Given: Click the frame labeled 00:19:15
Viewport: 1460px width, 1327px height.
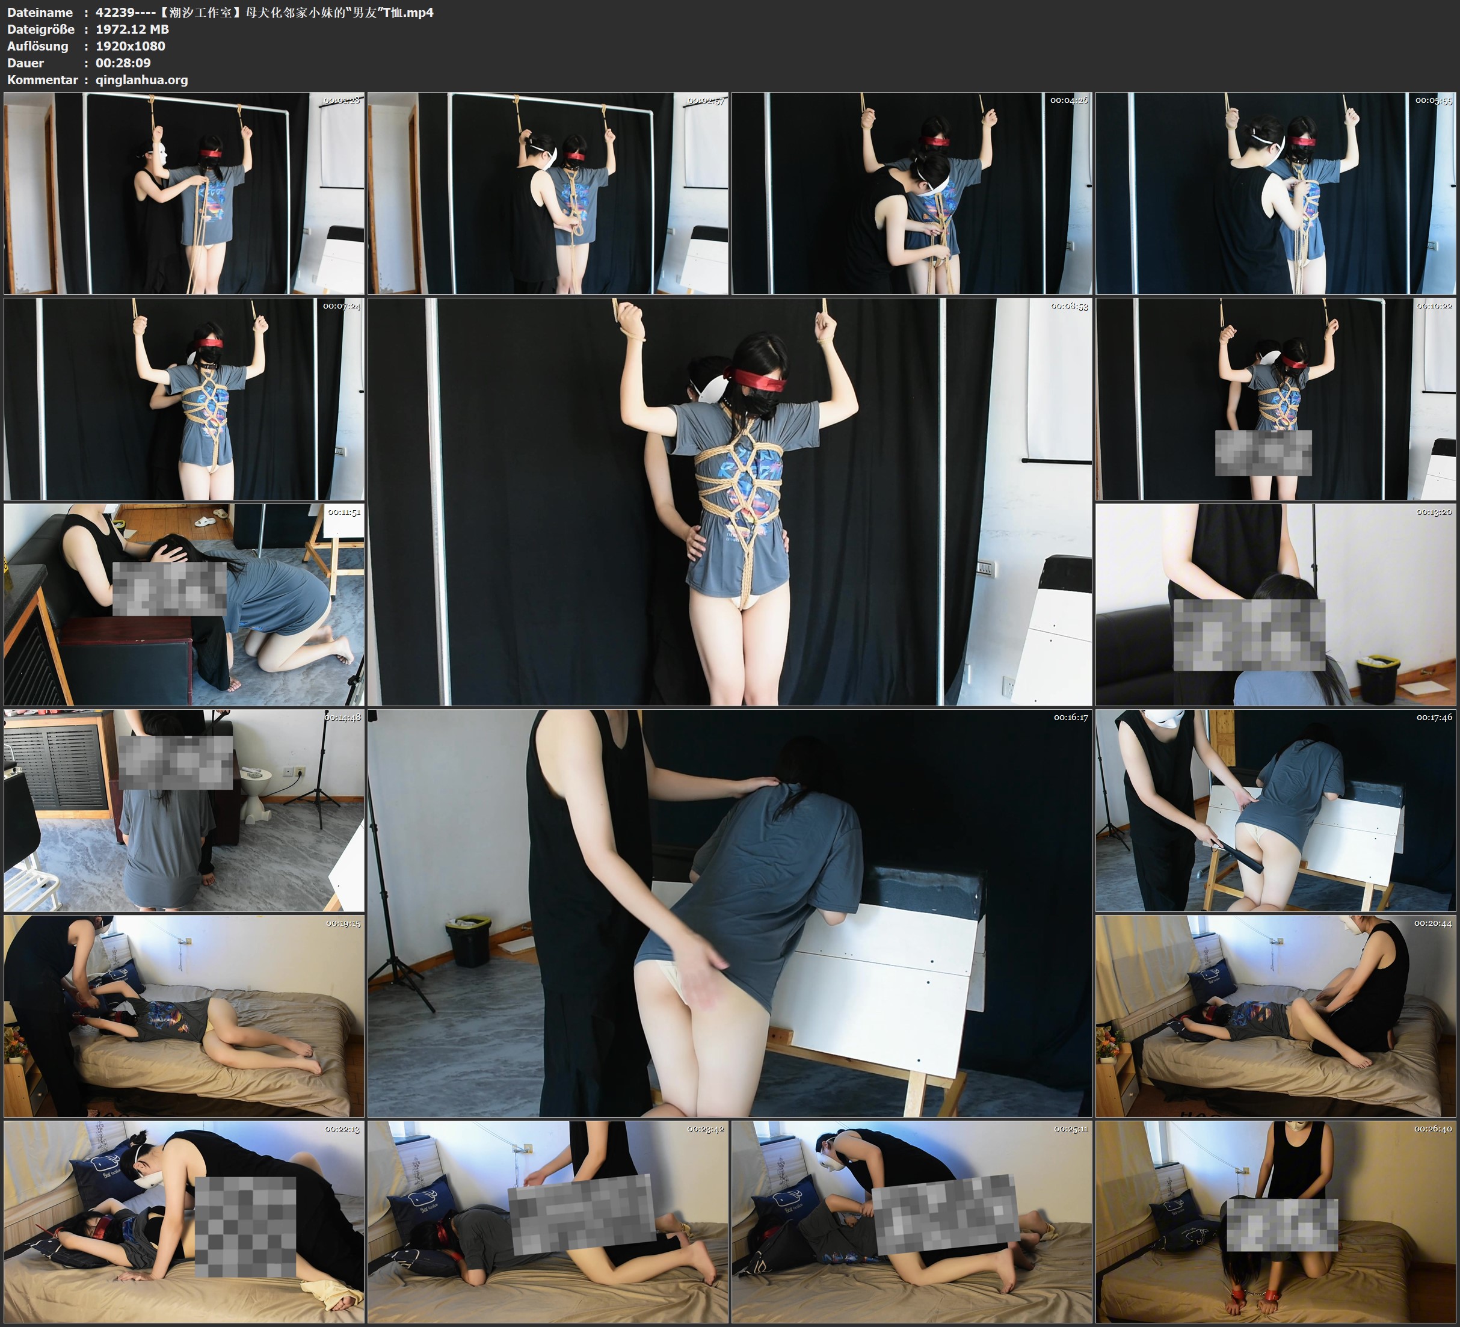Looking at the screenshot, I should tap(184, 1015).
